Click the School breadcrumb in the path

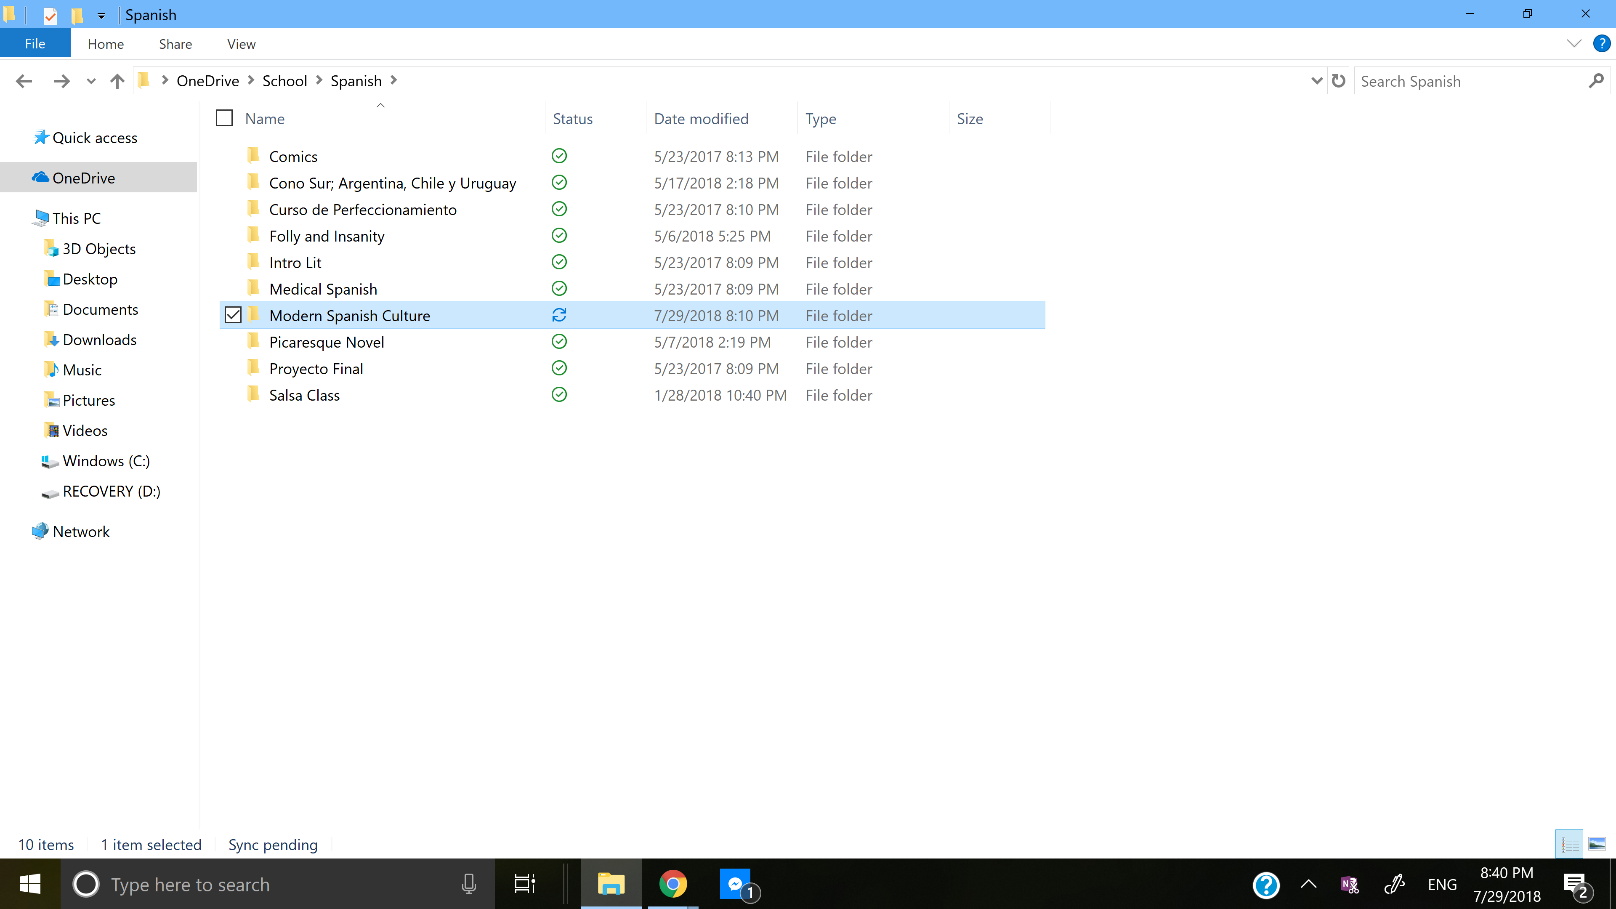284,81
